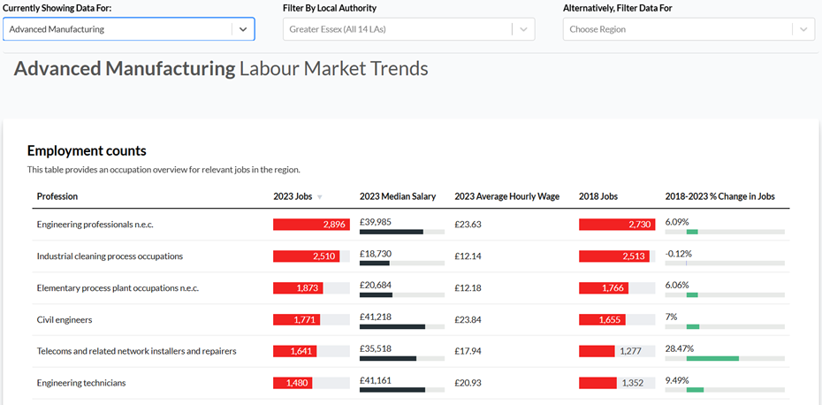The width and height of the screenshot is (822, 405).
Task: Open the Greater Essex local authority filter
Action: [400, 29]
